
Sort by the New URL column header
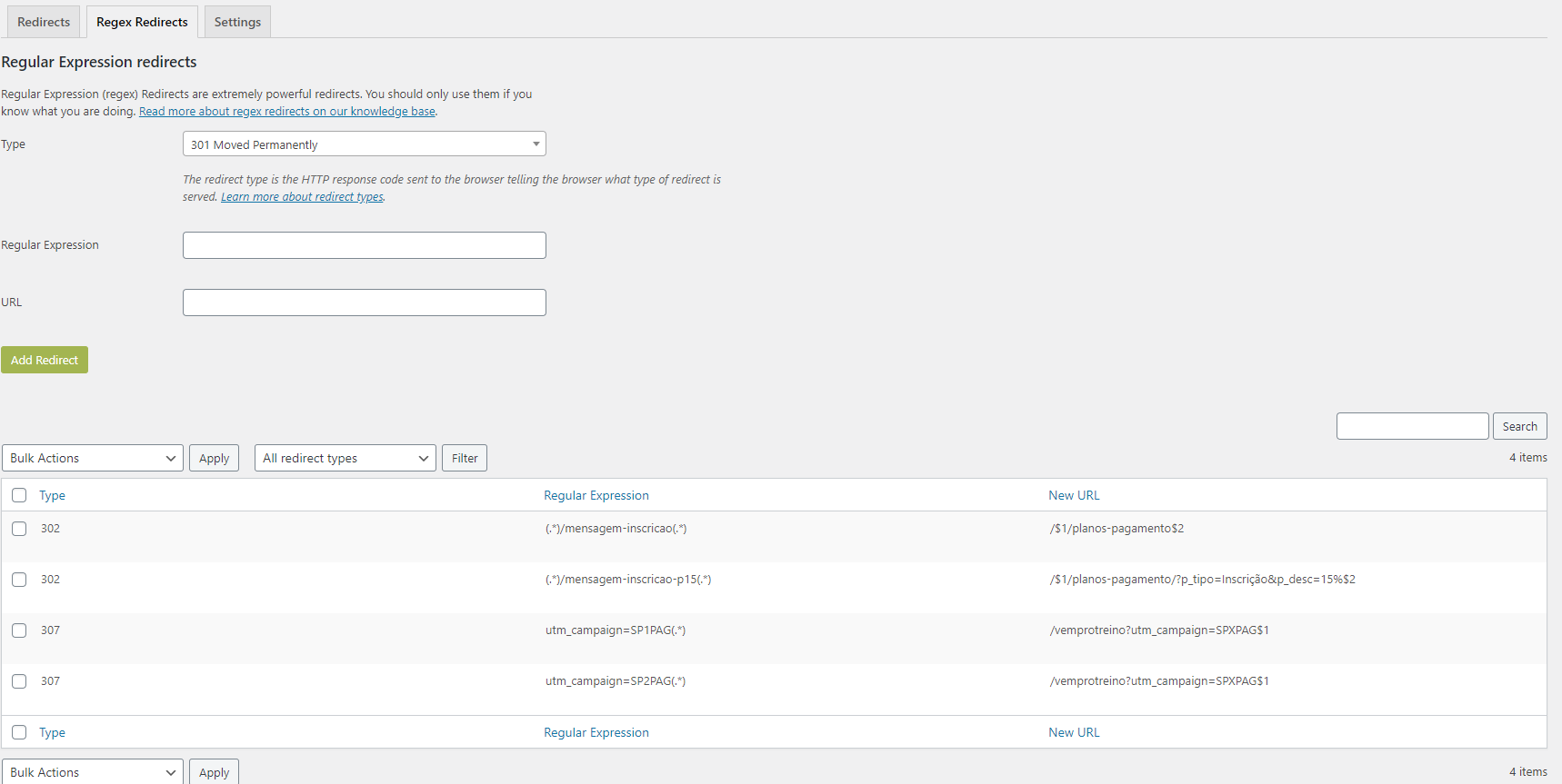(1074, 495)
